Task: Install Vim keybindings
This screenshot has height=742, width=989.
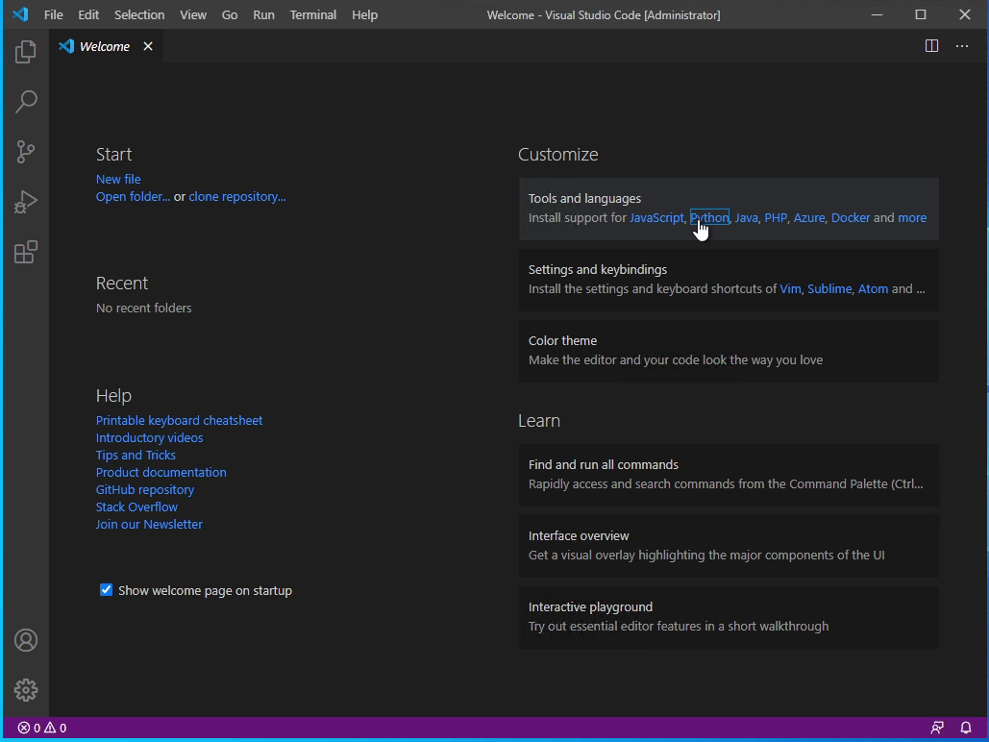Action: tap(790, 289)
